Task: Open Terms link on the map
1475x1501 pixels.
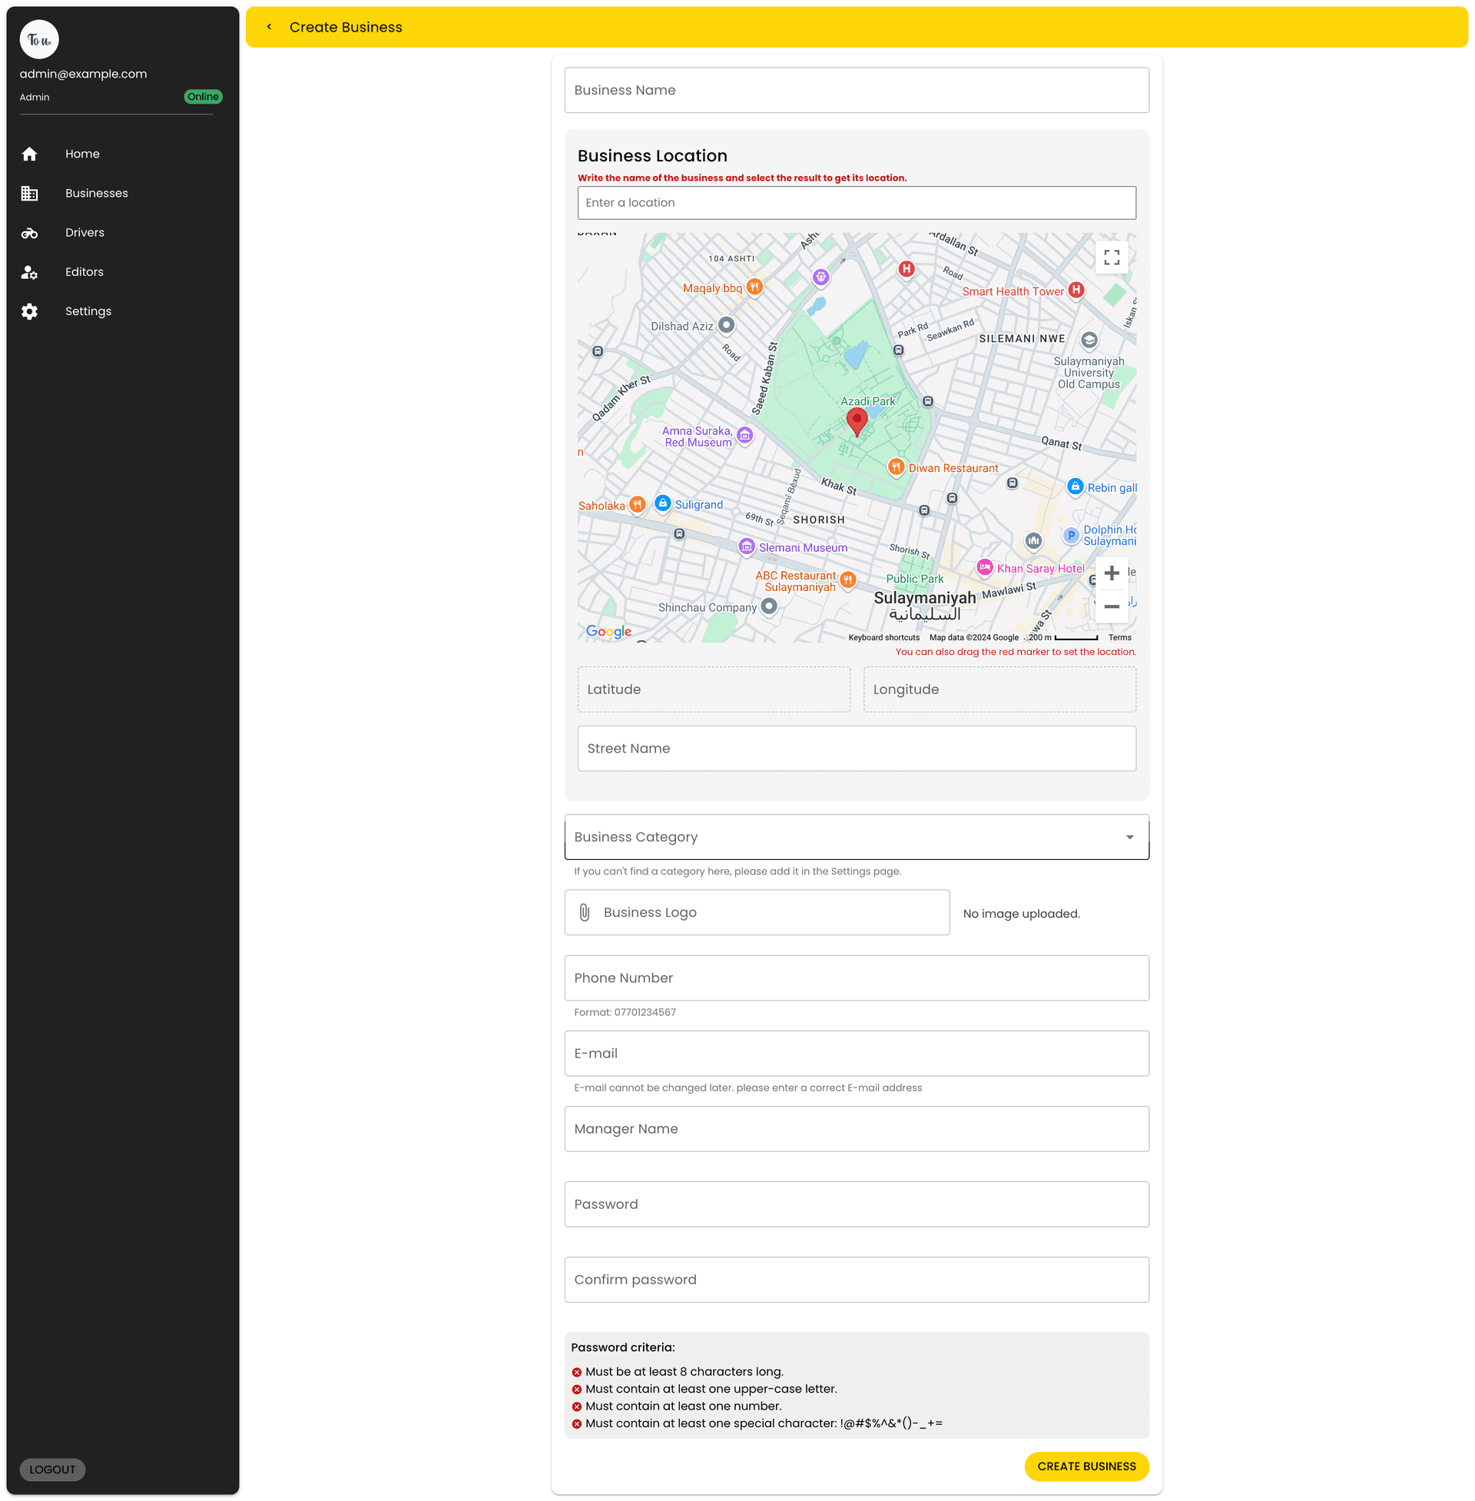Action: [1119, 638]
